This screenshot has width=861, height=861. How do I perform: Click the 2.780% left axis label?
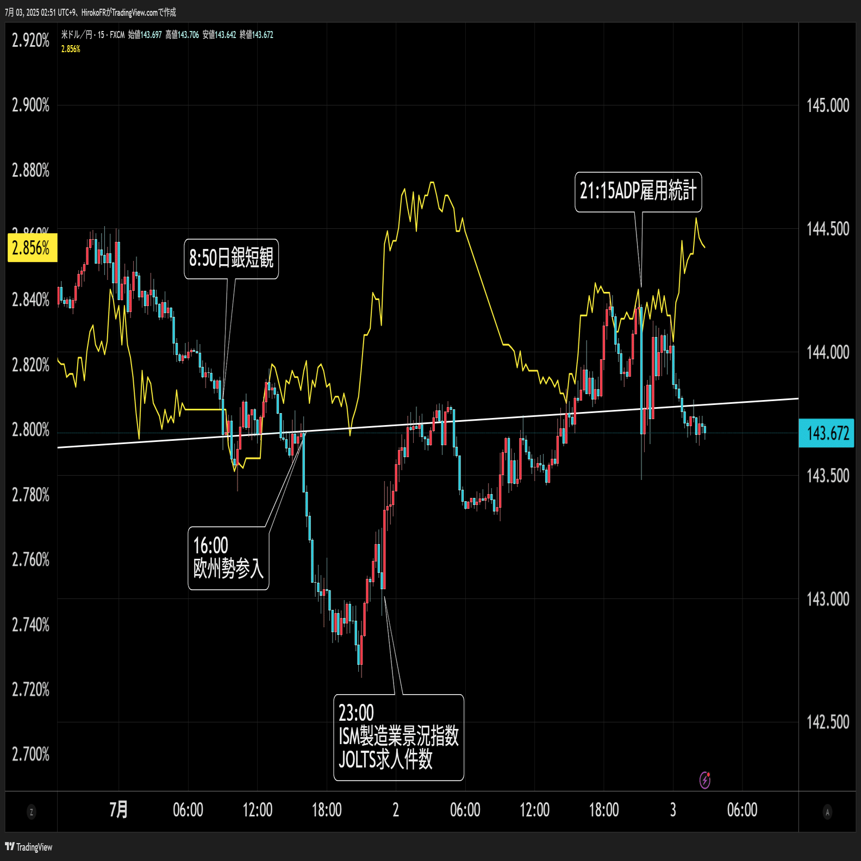point(31,495)
